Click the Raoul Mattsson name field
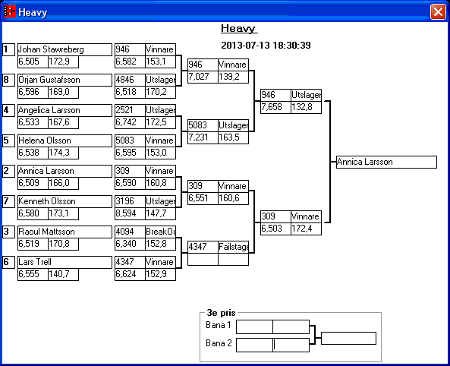Screen dimensions: 450x366 65,232
